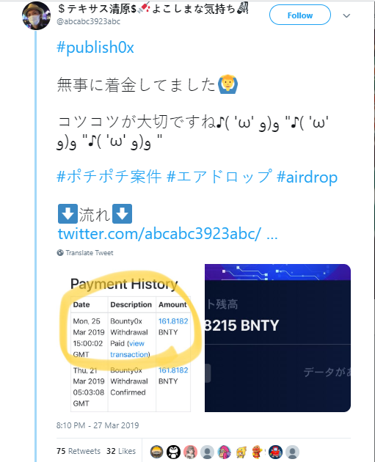Click the @abcabc3923abc username handle
The image size is (375, 462).
89,21
